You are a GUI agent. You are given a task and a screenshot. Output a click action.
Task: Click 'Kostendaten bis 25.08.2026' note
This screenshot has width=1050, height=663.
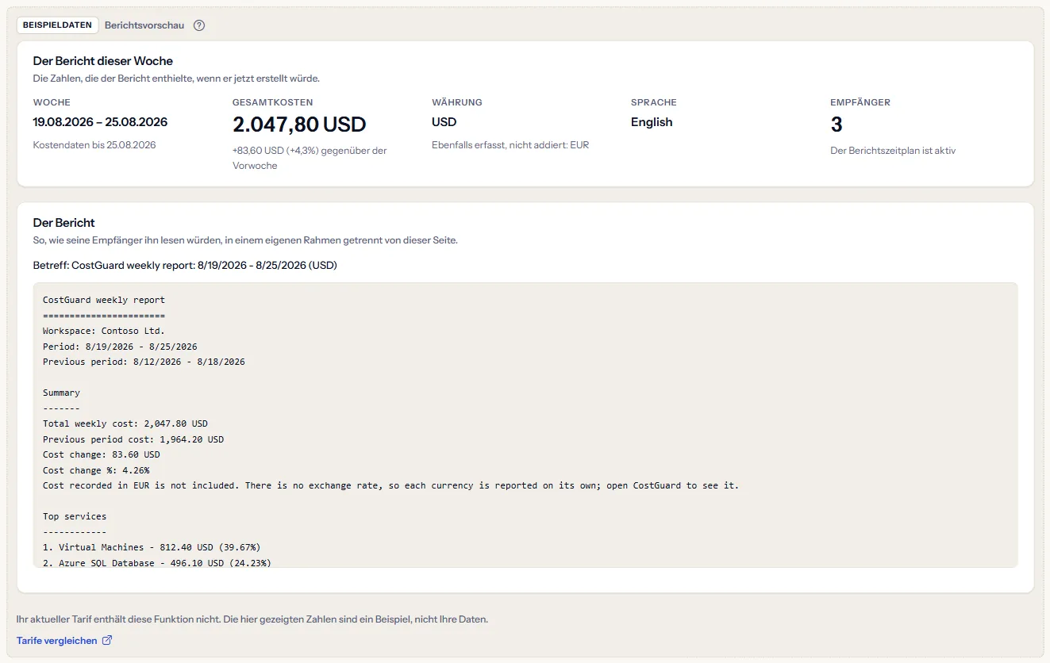click(x=94, y=145)
